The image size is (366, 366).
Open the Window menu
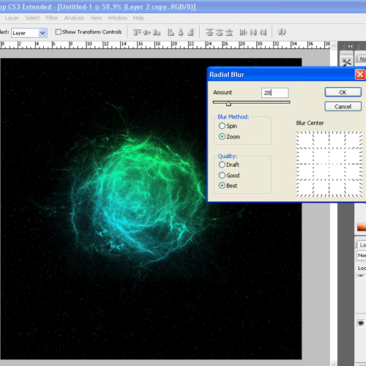(117, 18)
